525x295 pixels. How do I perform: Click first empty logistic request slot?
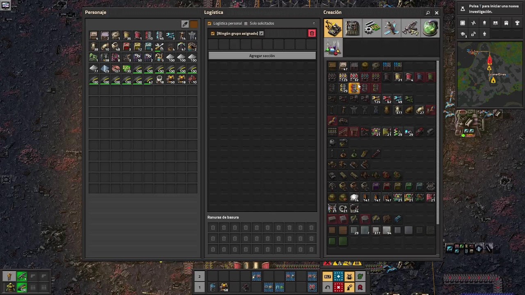[213, 44]
